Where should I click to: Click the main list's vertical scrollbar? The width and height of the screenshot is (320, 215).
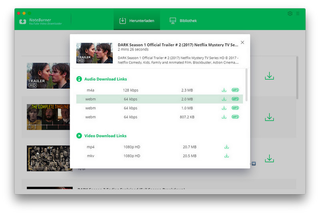click(x=297, y=78)
